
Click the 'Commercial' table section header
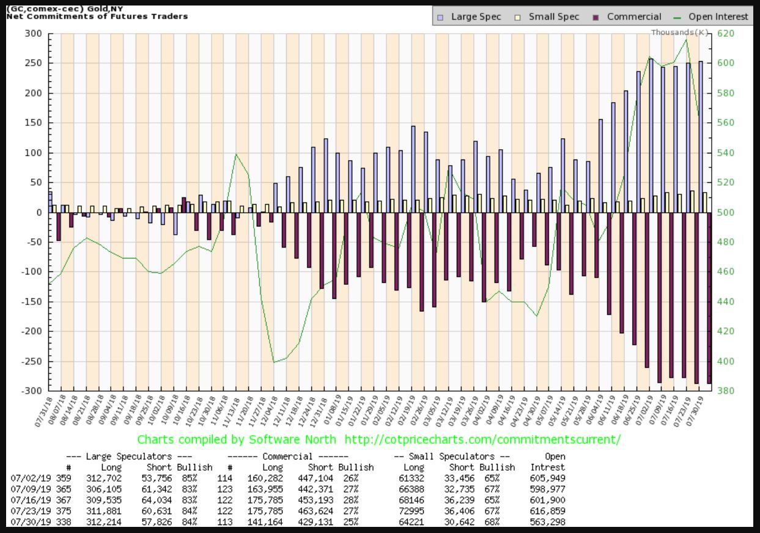coord(287,457)
